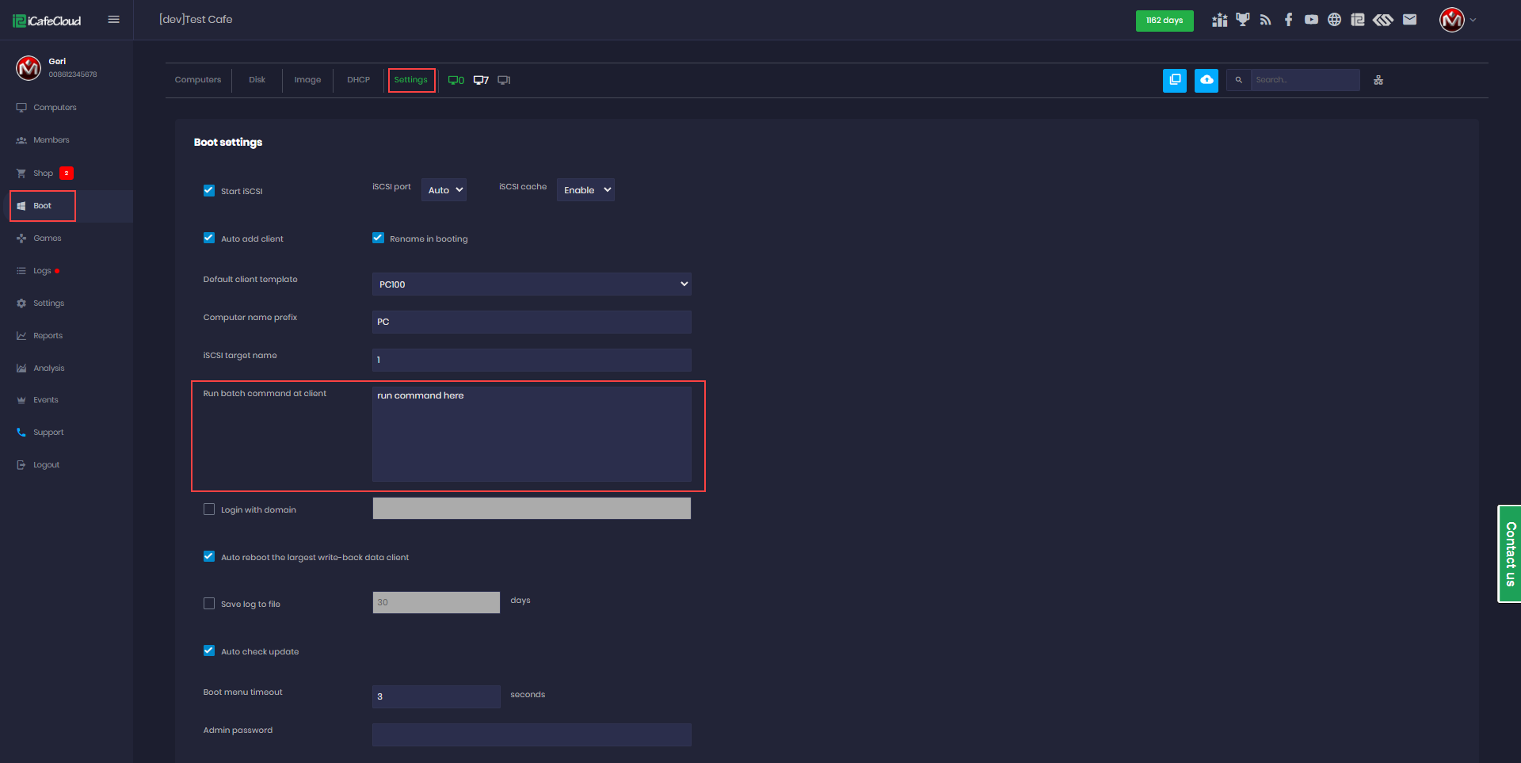
Task: Check the Save log to file box
Action: tap(209, 604)
